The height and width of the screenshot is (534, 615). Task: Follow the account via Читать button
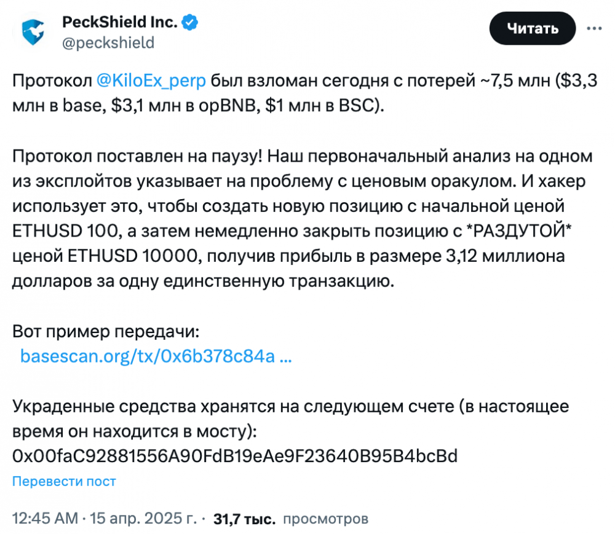tap(532, 28)
